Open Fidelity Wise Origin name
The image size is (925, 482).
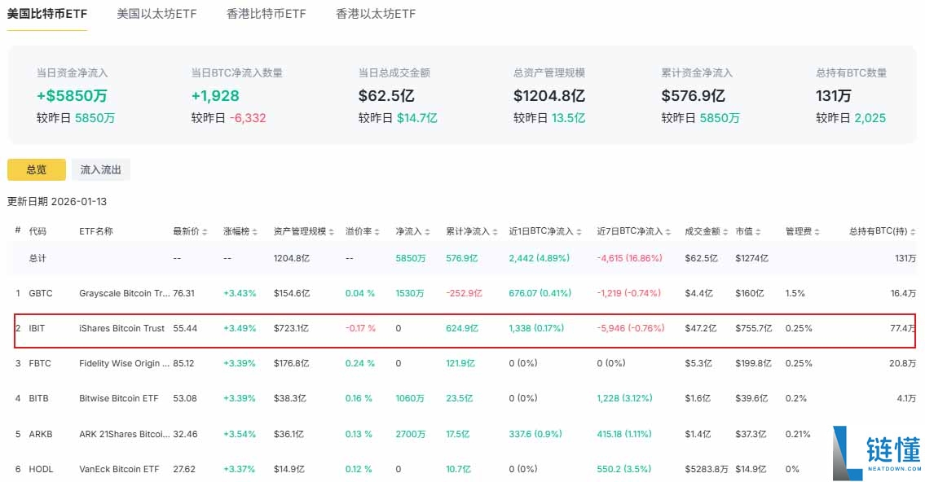click(x=125, y=364)
